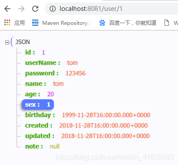Screen dimensions: 178x165
Task: Open the 百度一下，你就知道 bookmark
Action: 133,23
